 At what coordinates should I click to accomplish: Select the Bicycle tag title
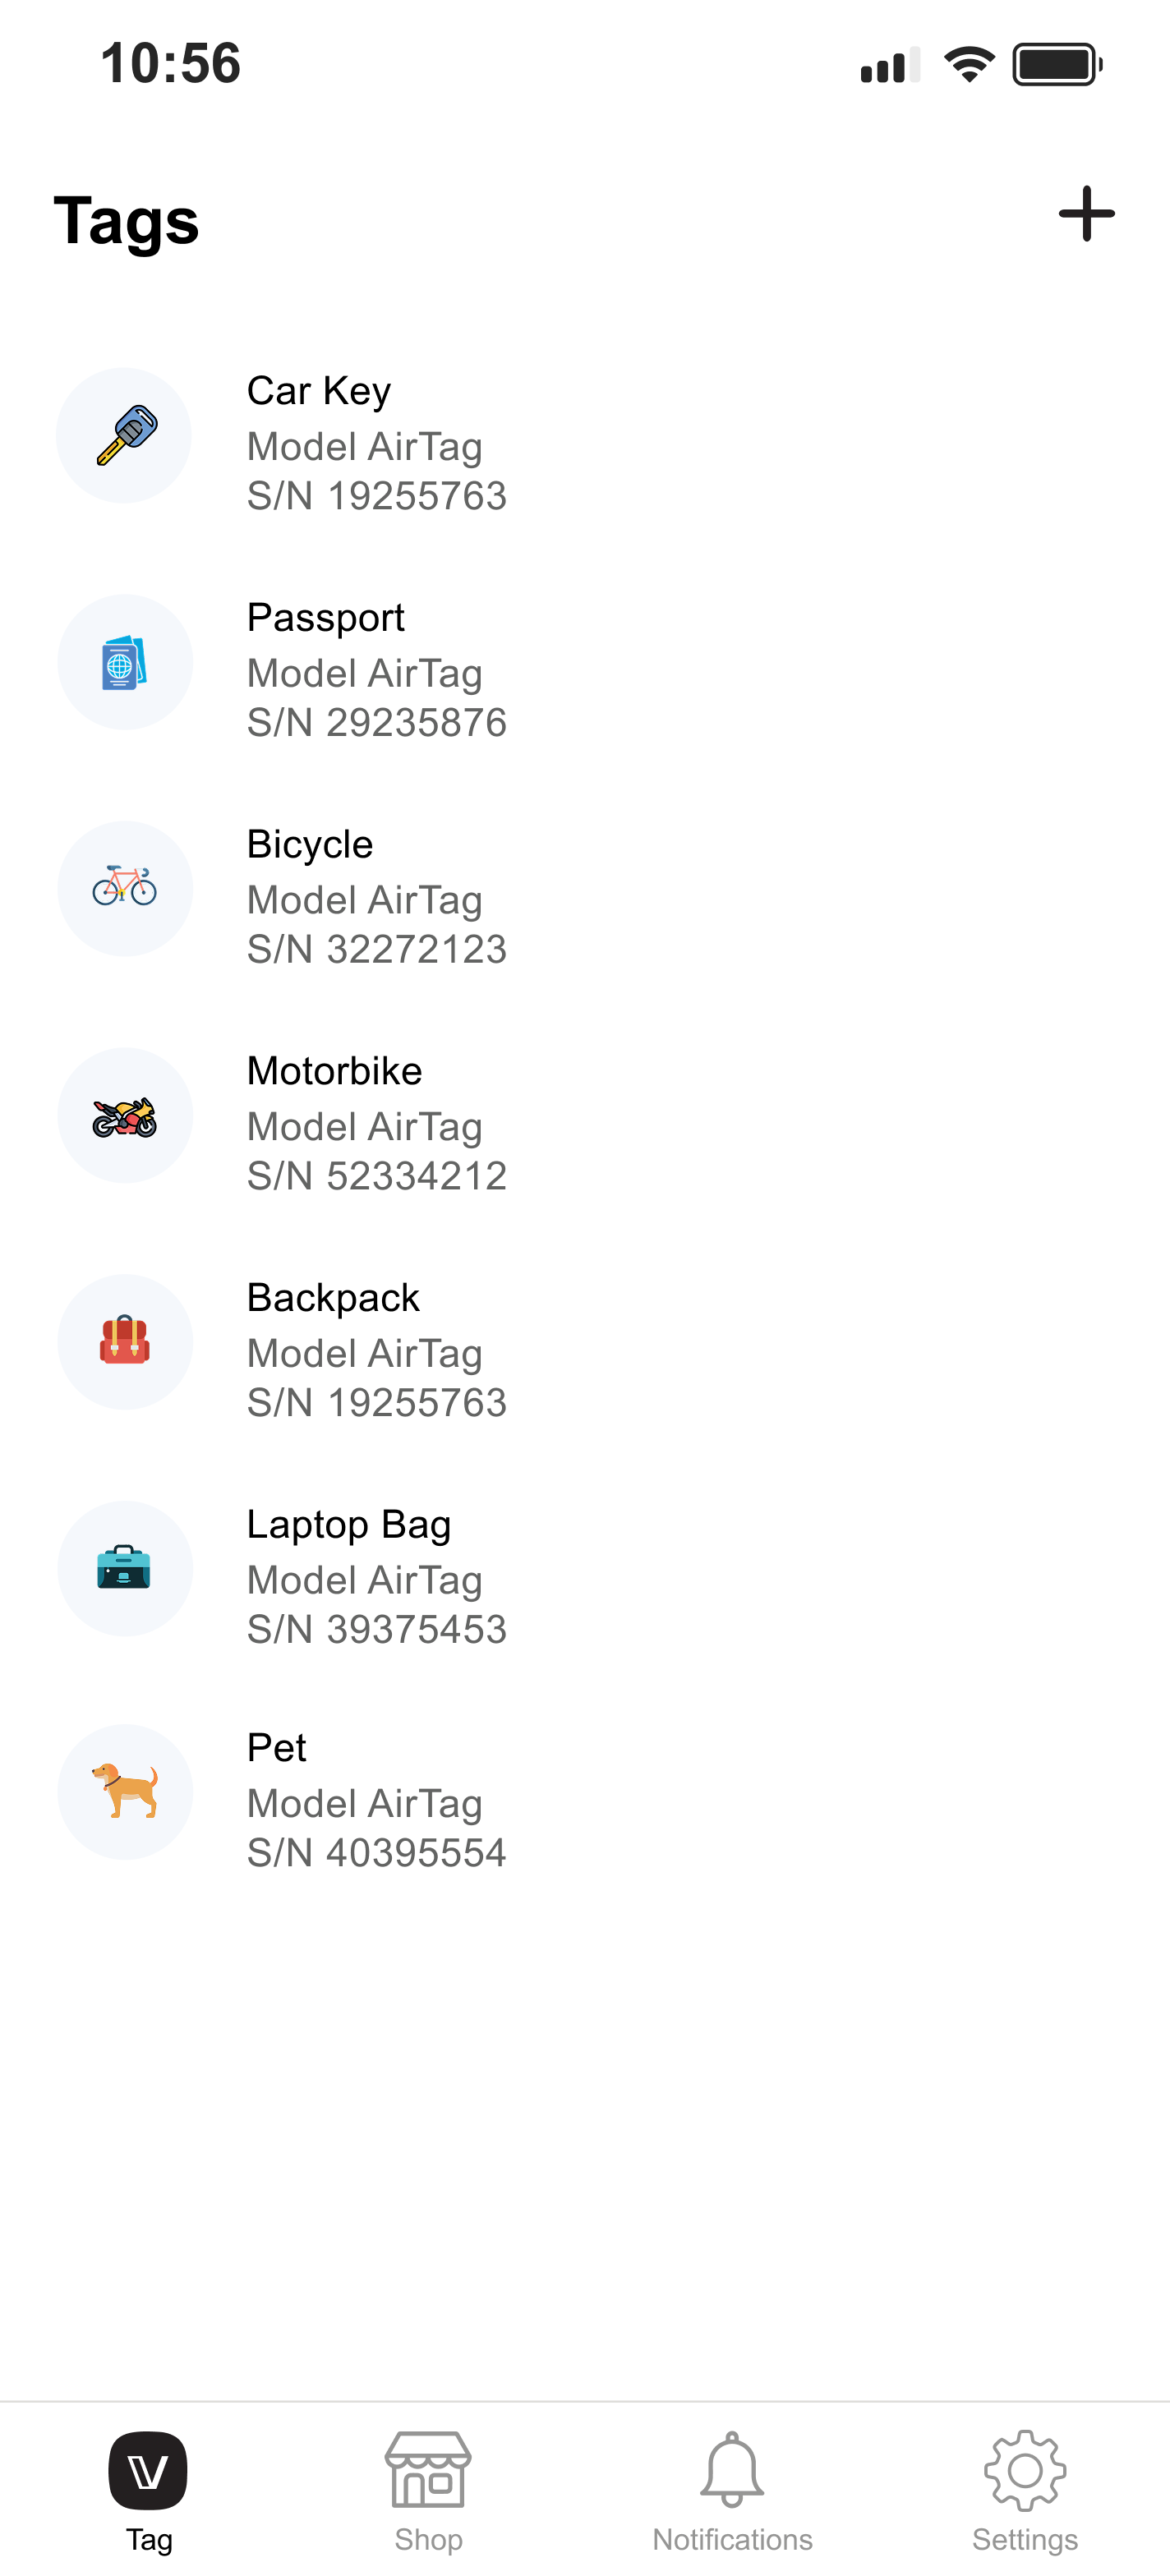click(310, 845)
